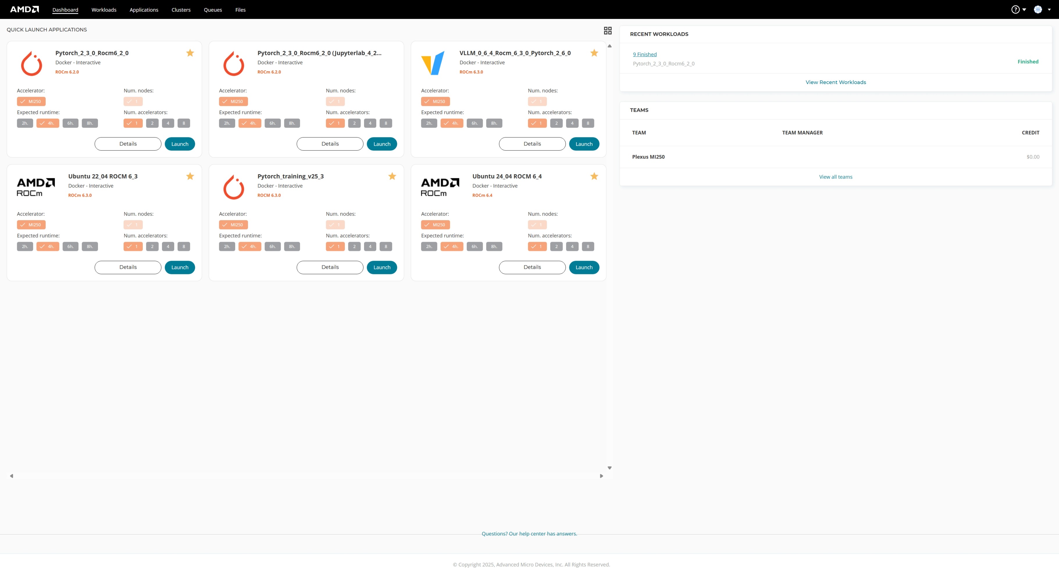
Task: Open the help question mark icon
Action: [1015, 10]
